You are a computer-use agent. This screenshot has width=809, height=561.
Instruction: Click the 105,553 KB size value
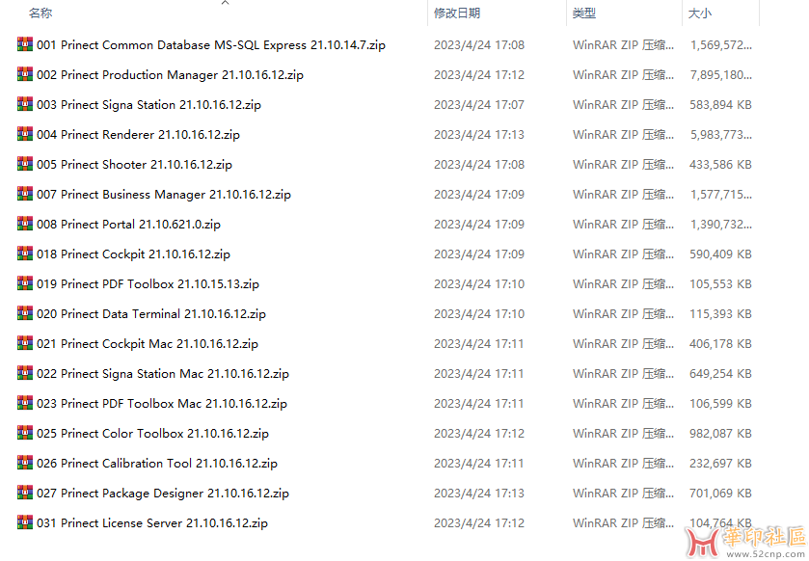(x=720, y=284)
